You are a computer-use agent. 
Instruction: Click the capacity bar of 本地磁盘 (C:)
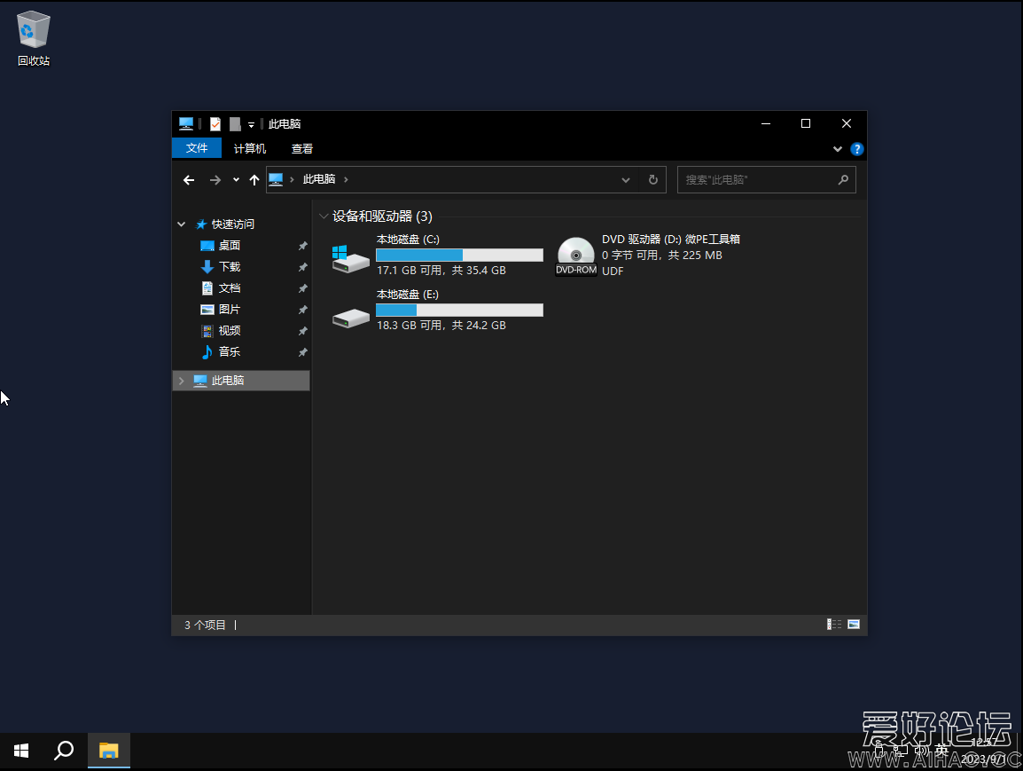[459, 255]
